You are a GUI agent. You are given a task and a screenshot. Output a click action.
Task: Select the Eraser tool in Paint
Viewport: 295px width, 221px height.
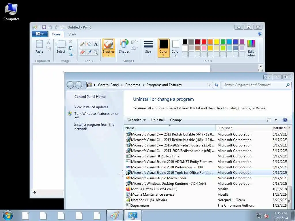pos(82,52)
